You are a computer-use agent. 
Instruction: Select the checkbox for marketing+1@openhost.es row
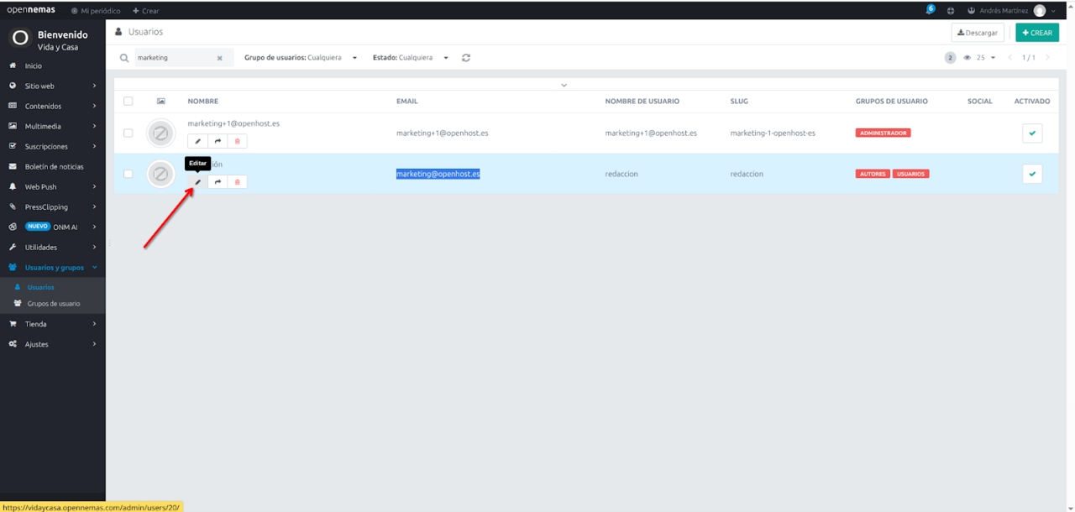click(128, 133)
